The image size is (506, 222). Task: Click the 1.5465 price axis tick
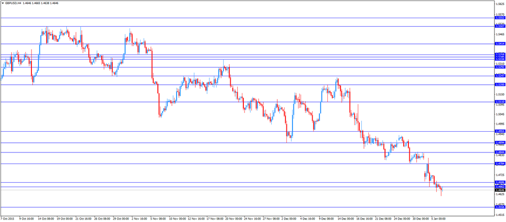500,34
